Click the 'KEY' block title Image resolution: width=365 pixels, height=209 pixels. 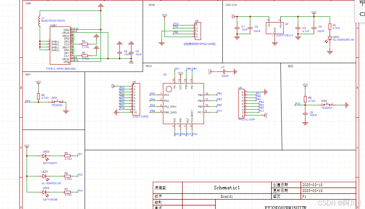click(28, 75)
